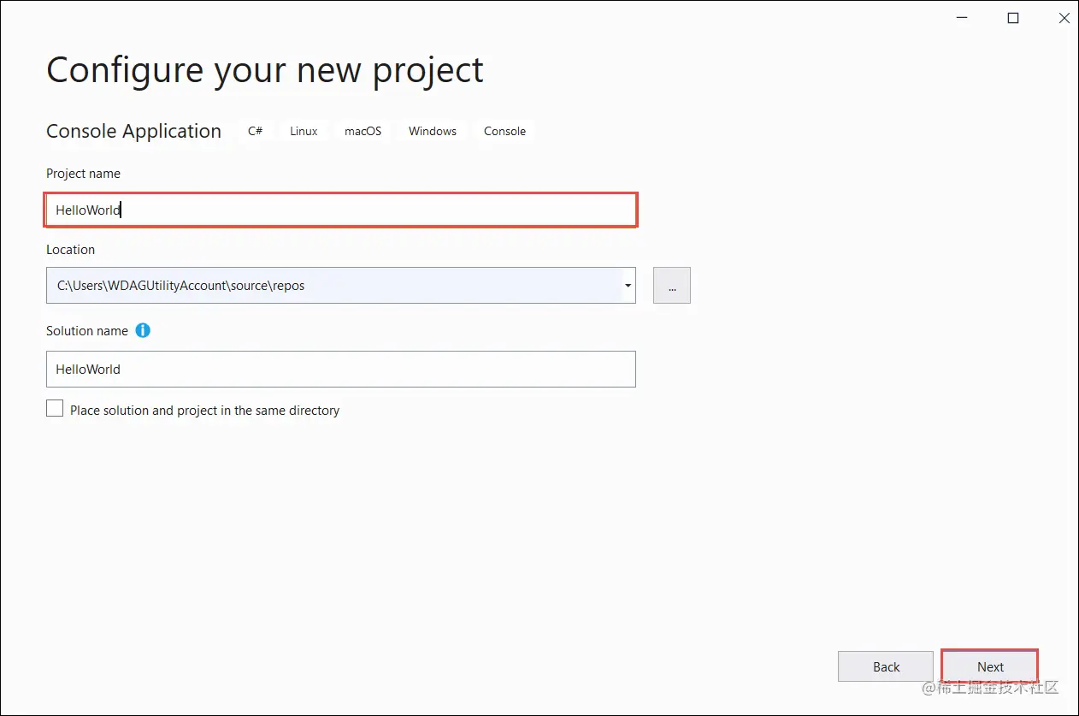Click inside the Project name field

[342, 210]
